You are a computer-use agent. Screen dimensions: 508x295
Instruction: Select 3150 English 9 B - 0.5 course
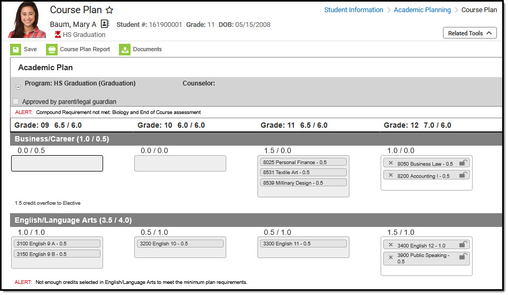point(57,254)
